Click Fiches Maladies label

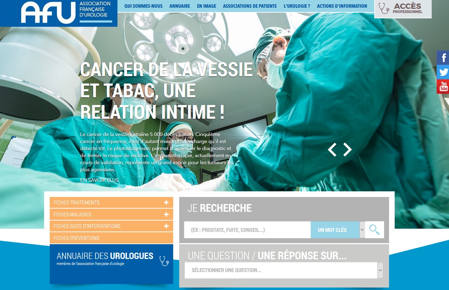72,215
